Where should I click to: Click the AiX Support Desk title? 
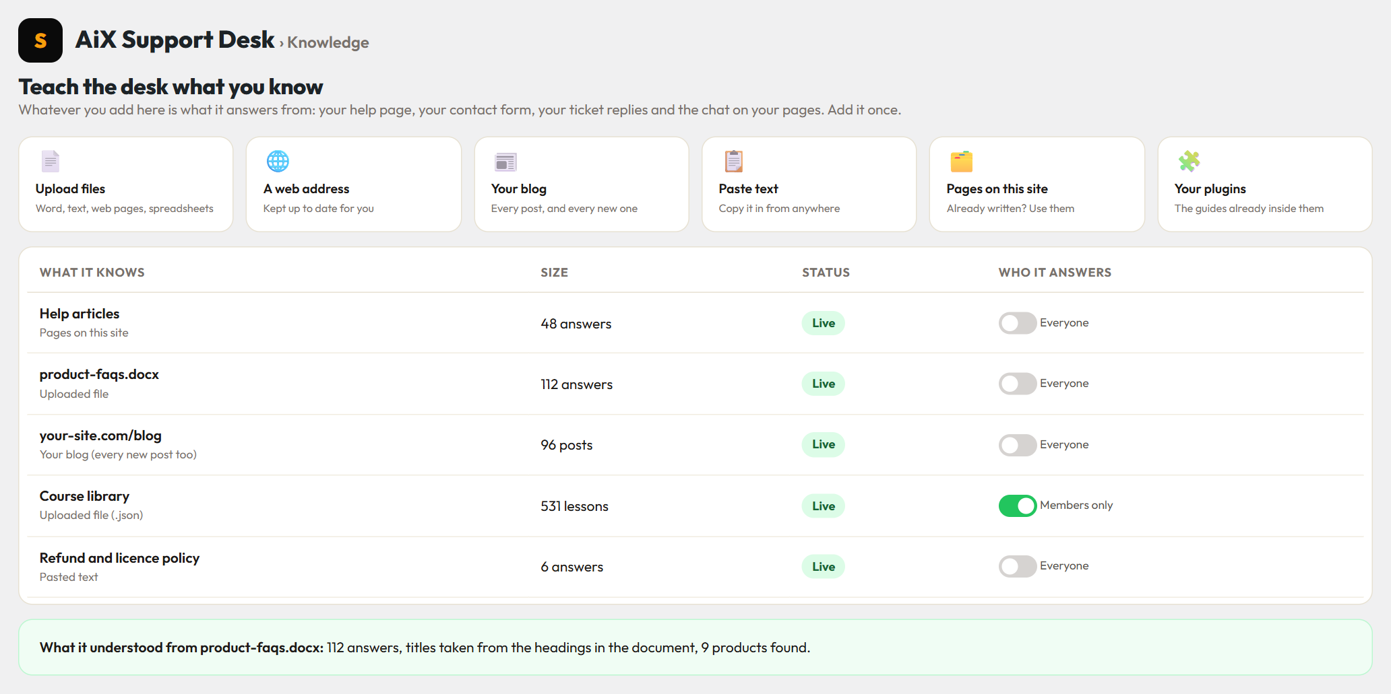[175, 40]
